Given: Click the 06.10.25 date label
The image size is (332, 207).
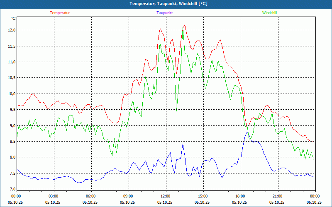Looking at the screenshot, I should coord(314,202).
